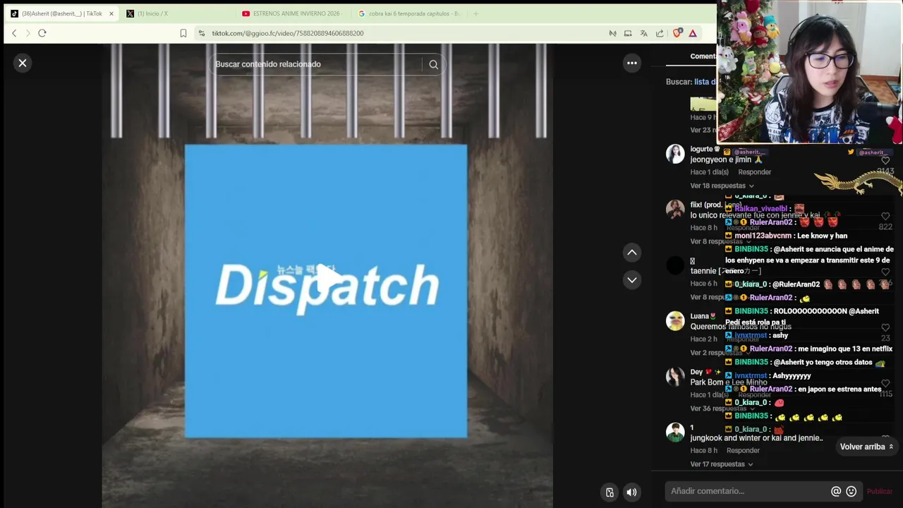The height and width of the screenshot is (508, 903).
Task: Click the 'Hace 1 día(s)' timestamp on logurte's comment
Action: (x=710, y=172)
